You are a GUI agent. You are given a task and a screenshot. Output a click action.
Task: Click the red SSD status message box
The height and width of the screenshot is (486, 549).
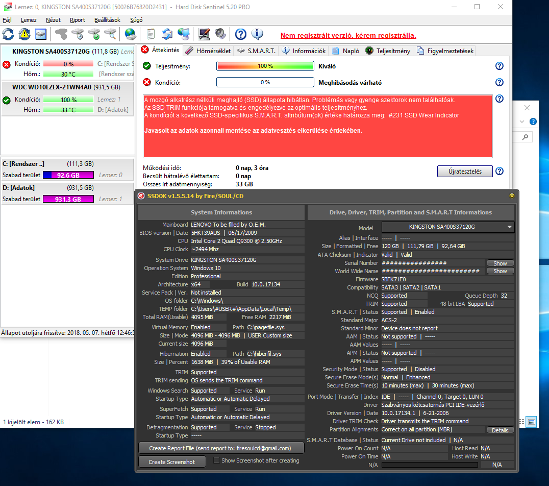click(x=317, y=126)
